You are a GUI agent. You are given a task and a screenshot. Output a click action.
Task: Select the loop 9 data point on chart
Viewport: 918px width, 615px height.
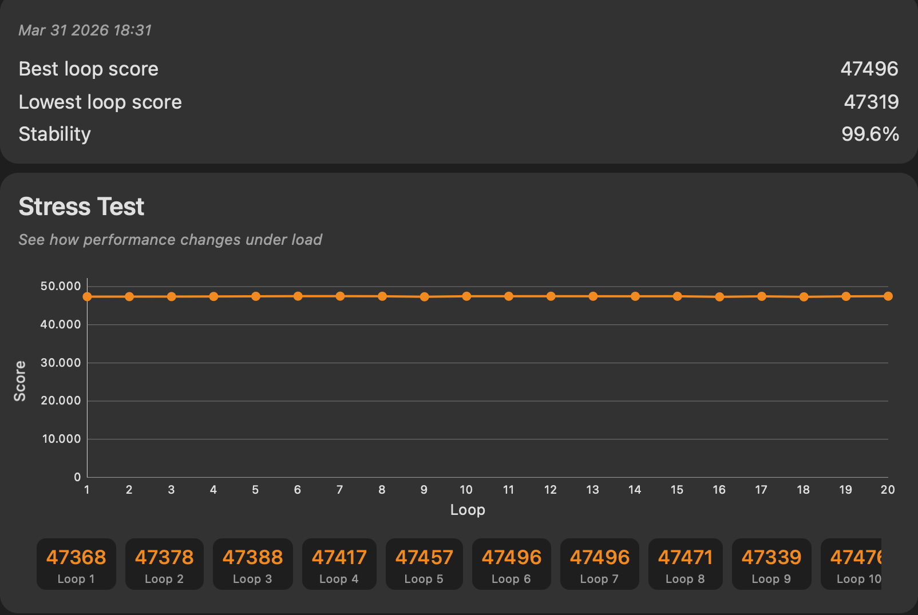click(424, 297)
